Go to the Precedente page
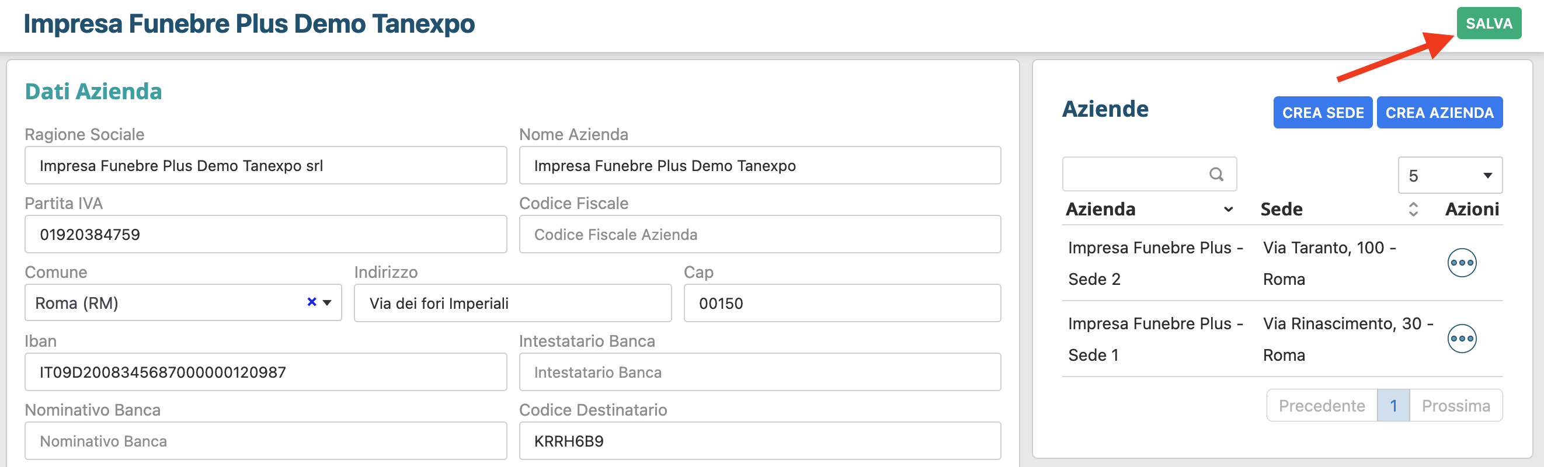 click(x=1321, y=406)
